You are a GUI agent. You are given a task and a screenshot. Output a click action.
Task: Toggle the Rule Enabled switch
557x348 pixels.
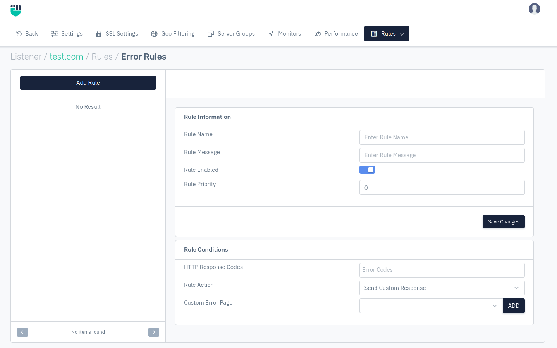click(367, 170)
